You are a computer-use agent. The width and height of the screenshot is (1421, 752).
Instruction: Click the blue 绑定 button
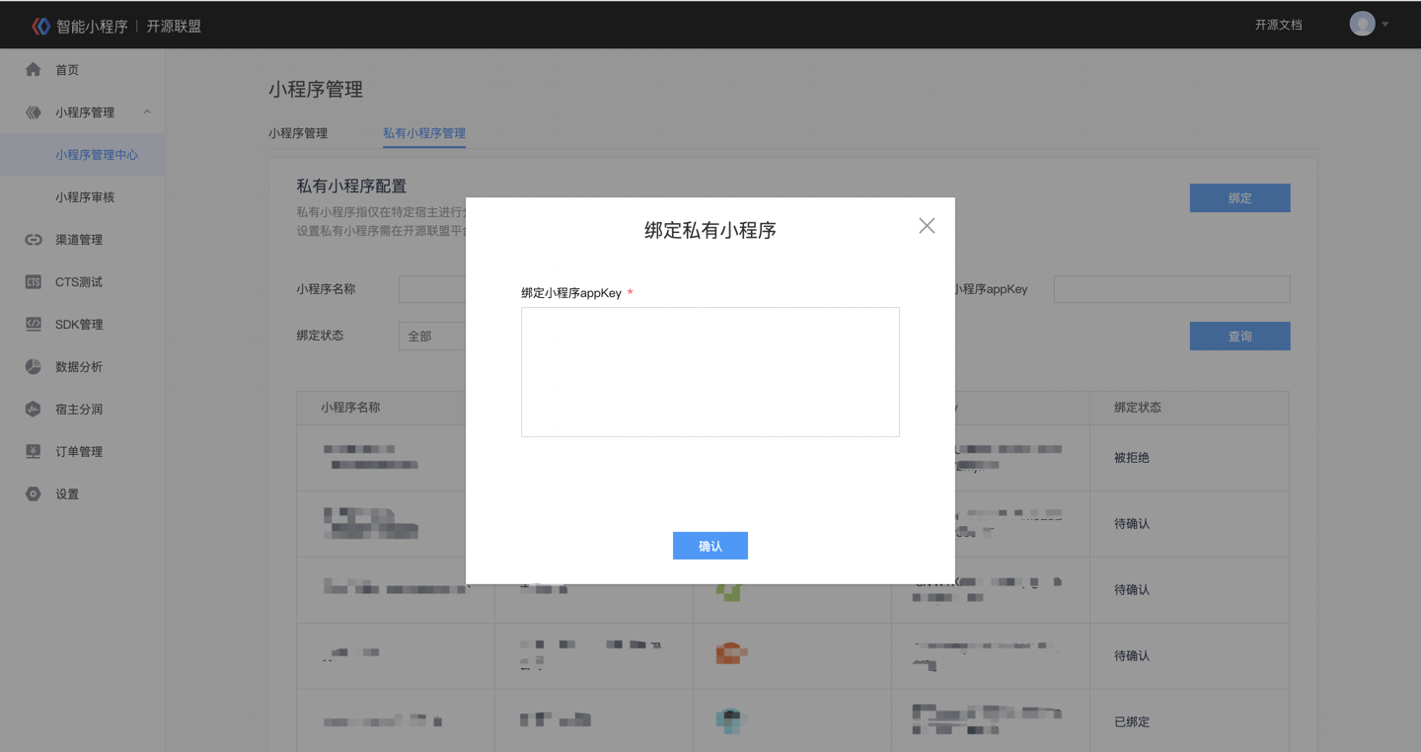tap(1240, 198)
